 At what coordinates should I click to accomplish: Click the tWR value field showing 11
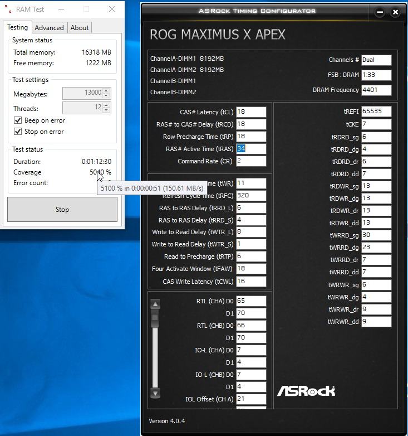pyautogui.click(x=251, y=183)
